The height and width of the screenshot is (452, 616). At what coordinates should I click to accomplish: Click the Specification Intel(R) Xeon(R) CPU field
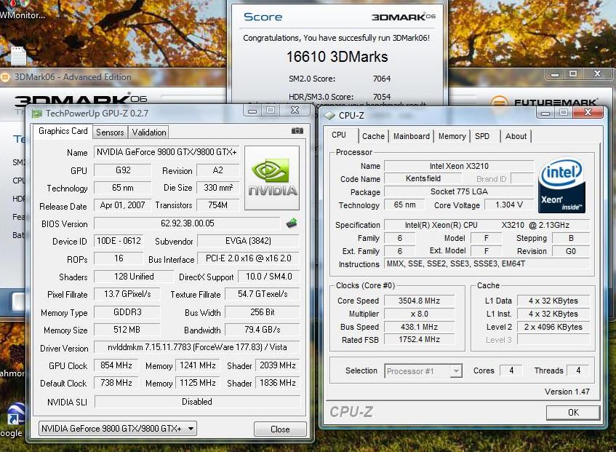(487, 225)
